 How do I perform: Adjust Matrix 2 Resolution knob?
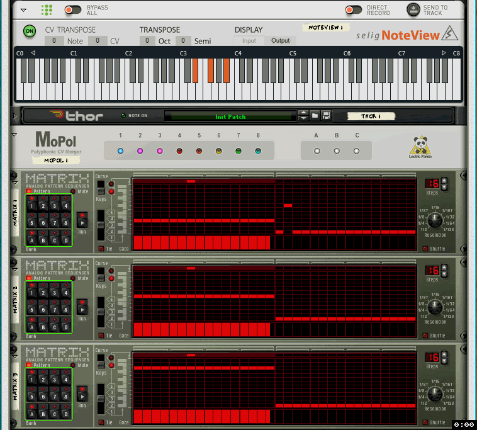435,307
